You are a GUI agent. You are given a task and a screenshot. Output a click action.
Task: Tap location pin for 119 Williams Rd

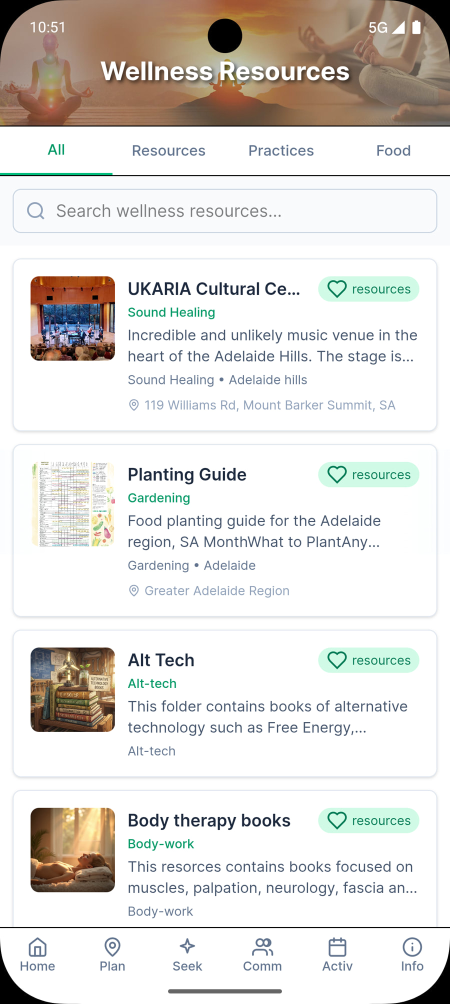tap(134, 405)
